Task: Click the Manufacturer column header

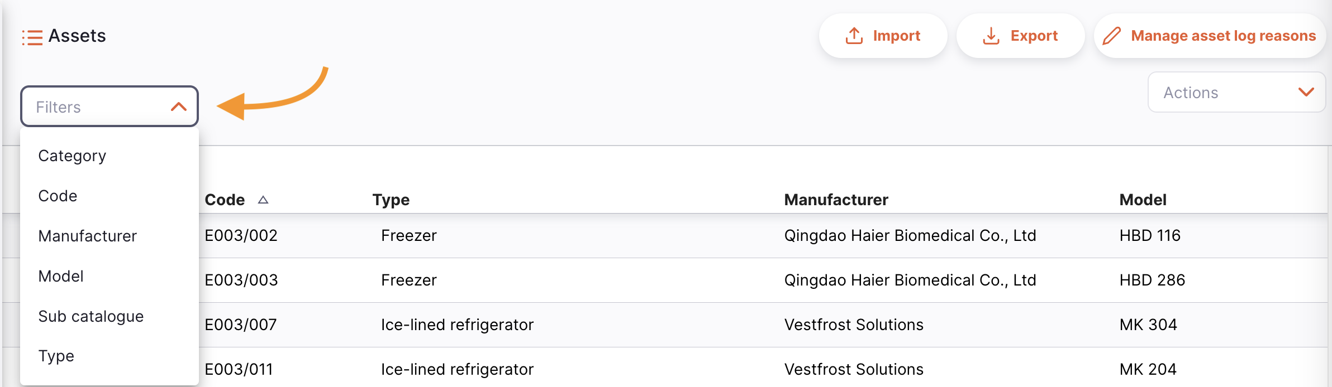Action: click(x=836, y=200)
